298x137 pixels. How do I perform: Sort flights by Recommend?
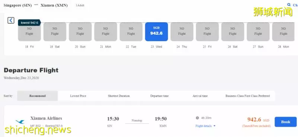point(38,96)
